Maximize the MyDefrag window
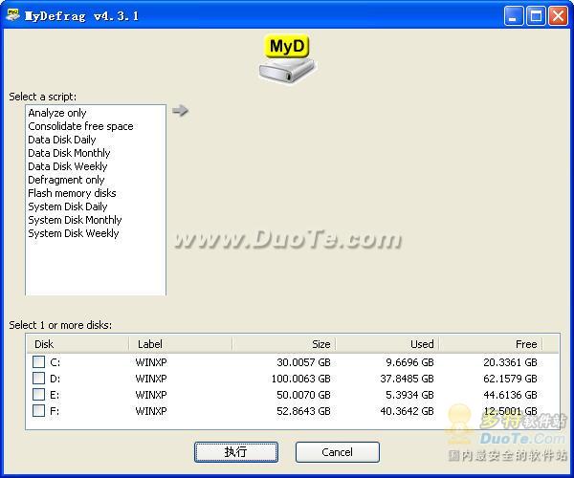This screenshot has width=574, height=478. click(x=536, y=15)
